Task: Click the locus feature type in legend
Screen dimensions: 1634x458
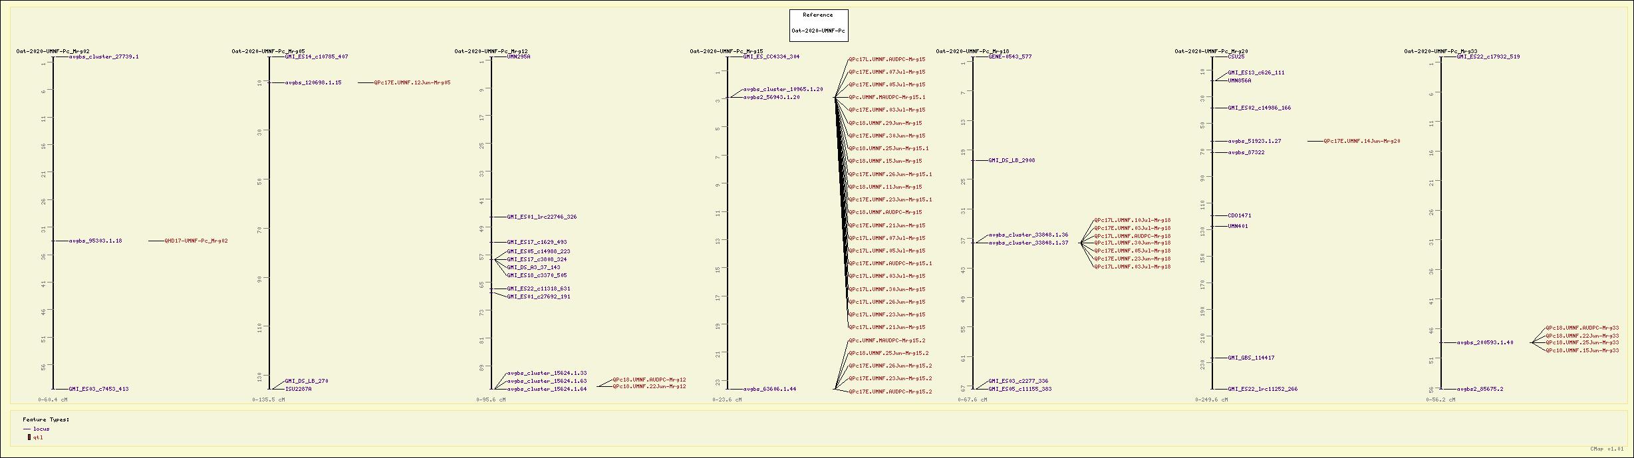Action: point(41,429)
